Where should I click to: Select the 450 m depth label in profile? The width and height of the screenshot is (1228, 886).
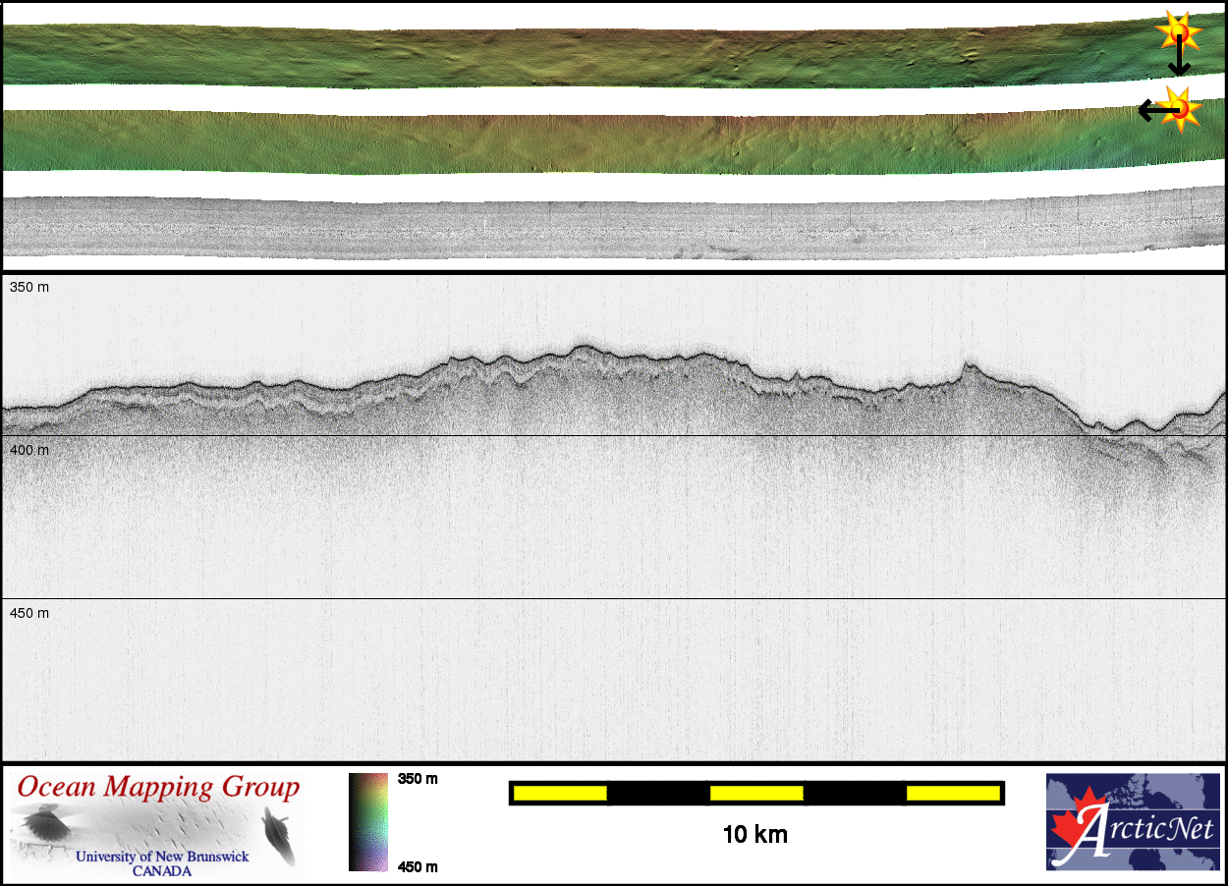[29, 613]
